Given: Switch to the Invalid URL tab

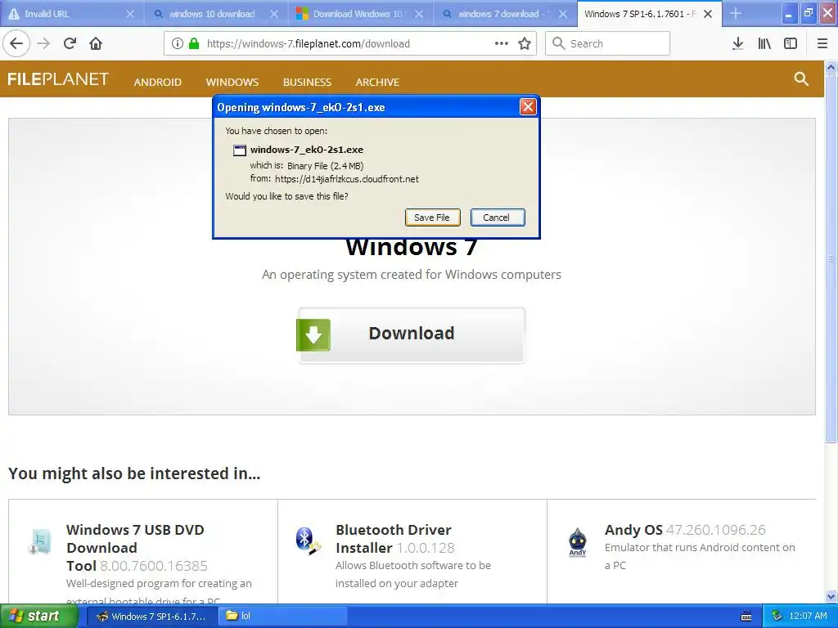Looking at the screenshot, I should [72, 14].
